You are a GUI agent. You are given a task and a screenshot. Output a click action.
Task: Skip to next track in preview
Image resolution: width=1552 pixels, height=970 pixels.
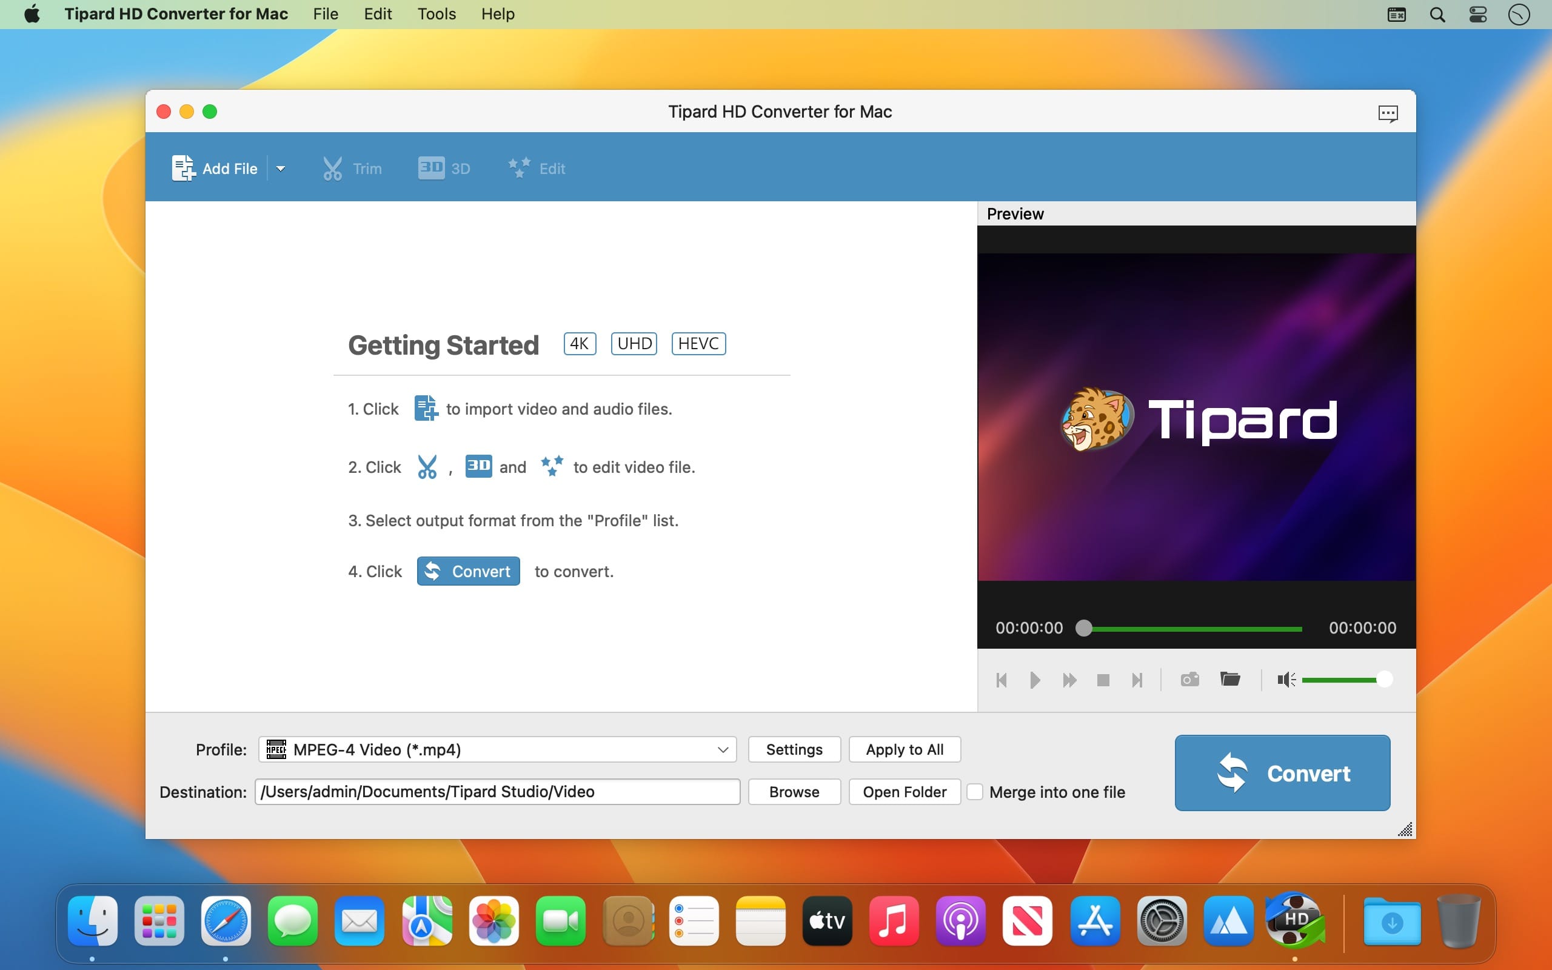[1137, 680]
